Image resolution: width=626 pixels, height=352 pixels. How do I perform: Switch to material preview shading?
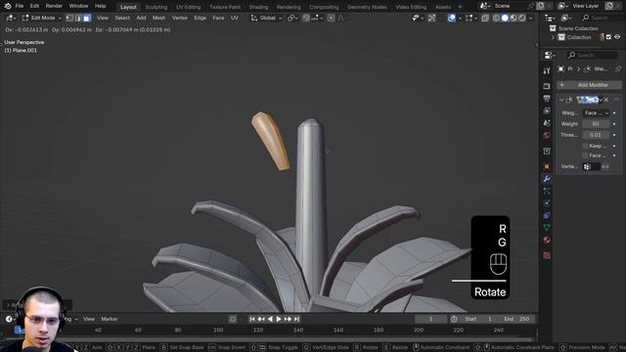click(514, 18)
